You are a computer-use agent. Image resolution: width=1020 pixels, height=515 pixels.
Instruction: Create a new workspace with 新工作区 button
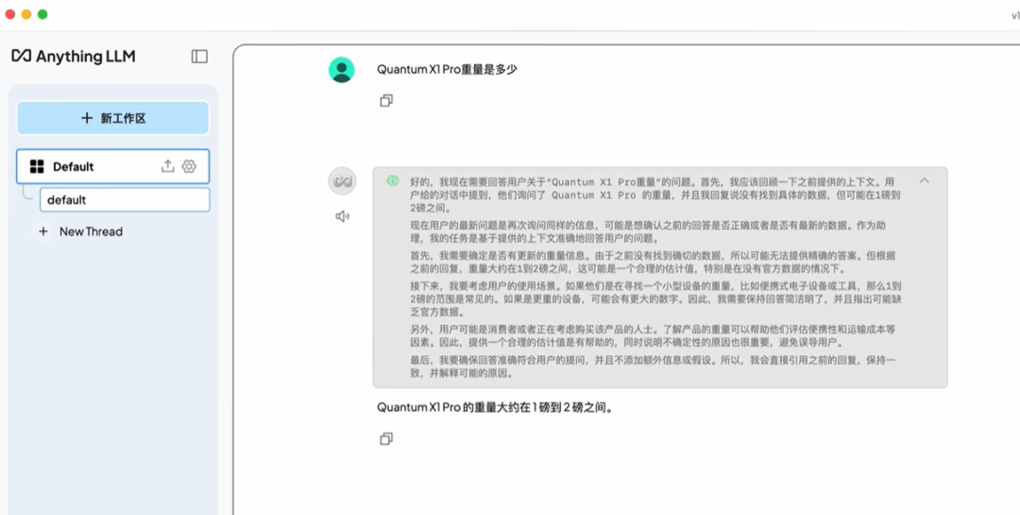click(112, 118)
